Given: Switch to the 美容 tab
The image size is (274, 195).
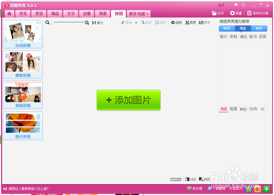Looking at the screenshot, I should click(39, 14).
